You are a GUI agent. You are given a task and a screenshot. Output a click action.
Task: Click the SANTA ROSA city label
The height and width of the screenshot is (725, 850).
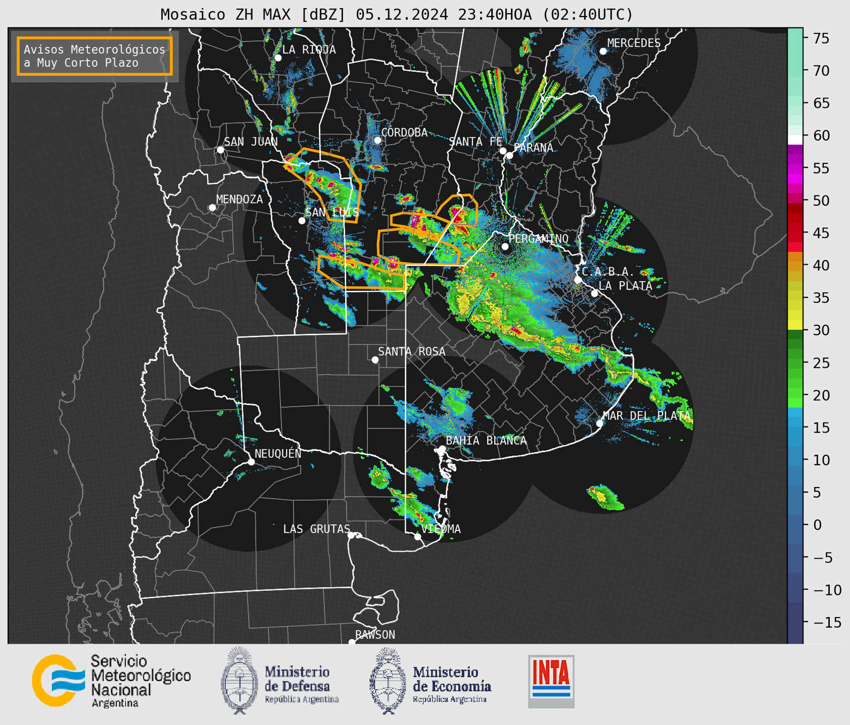tap(412, 351)
